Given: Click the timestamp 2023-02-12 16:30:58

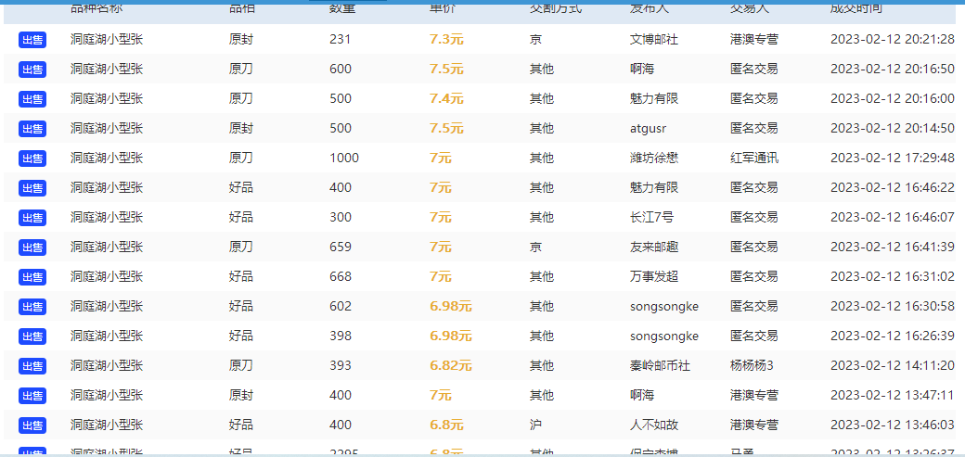Looking at the screenshot, I should click(x=893, y=306).
